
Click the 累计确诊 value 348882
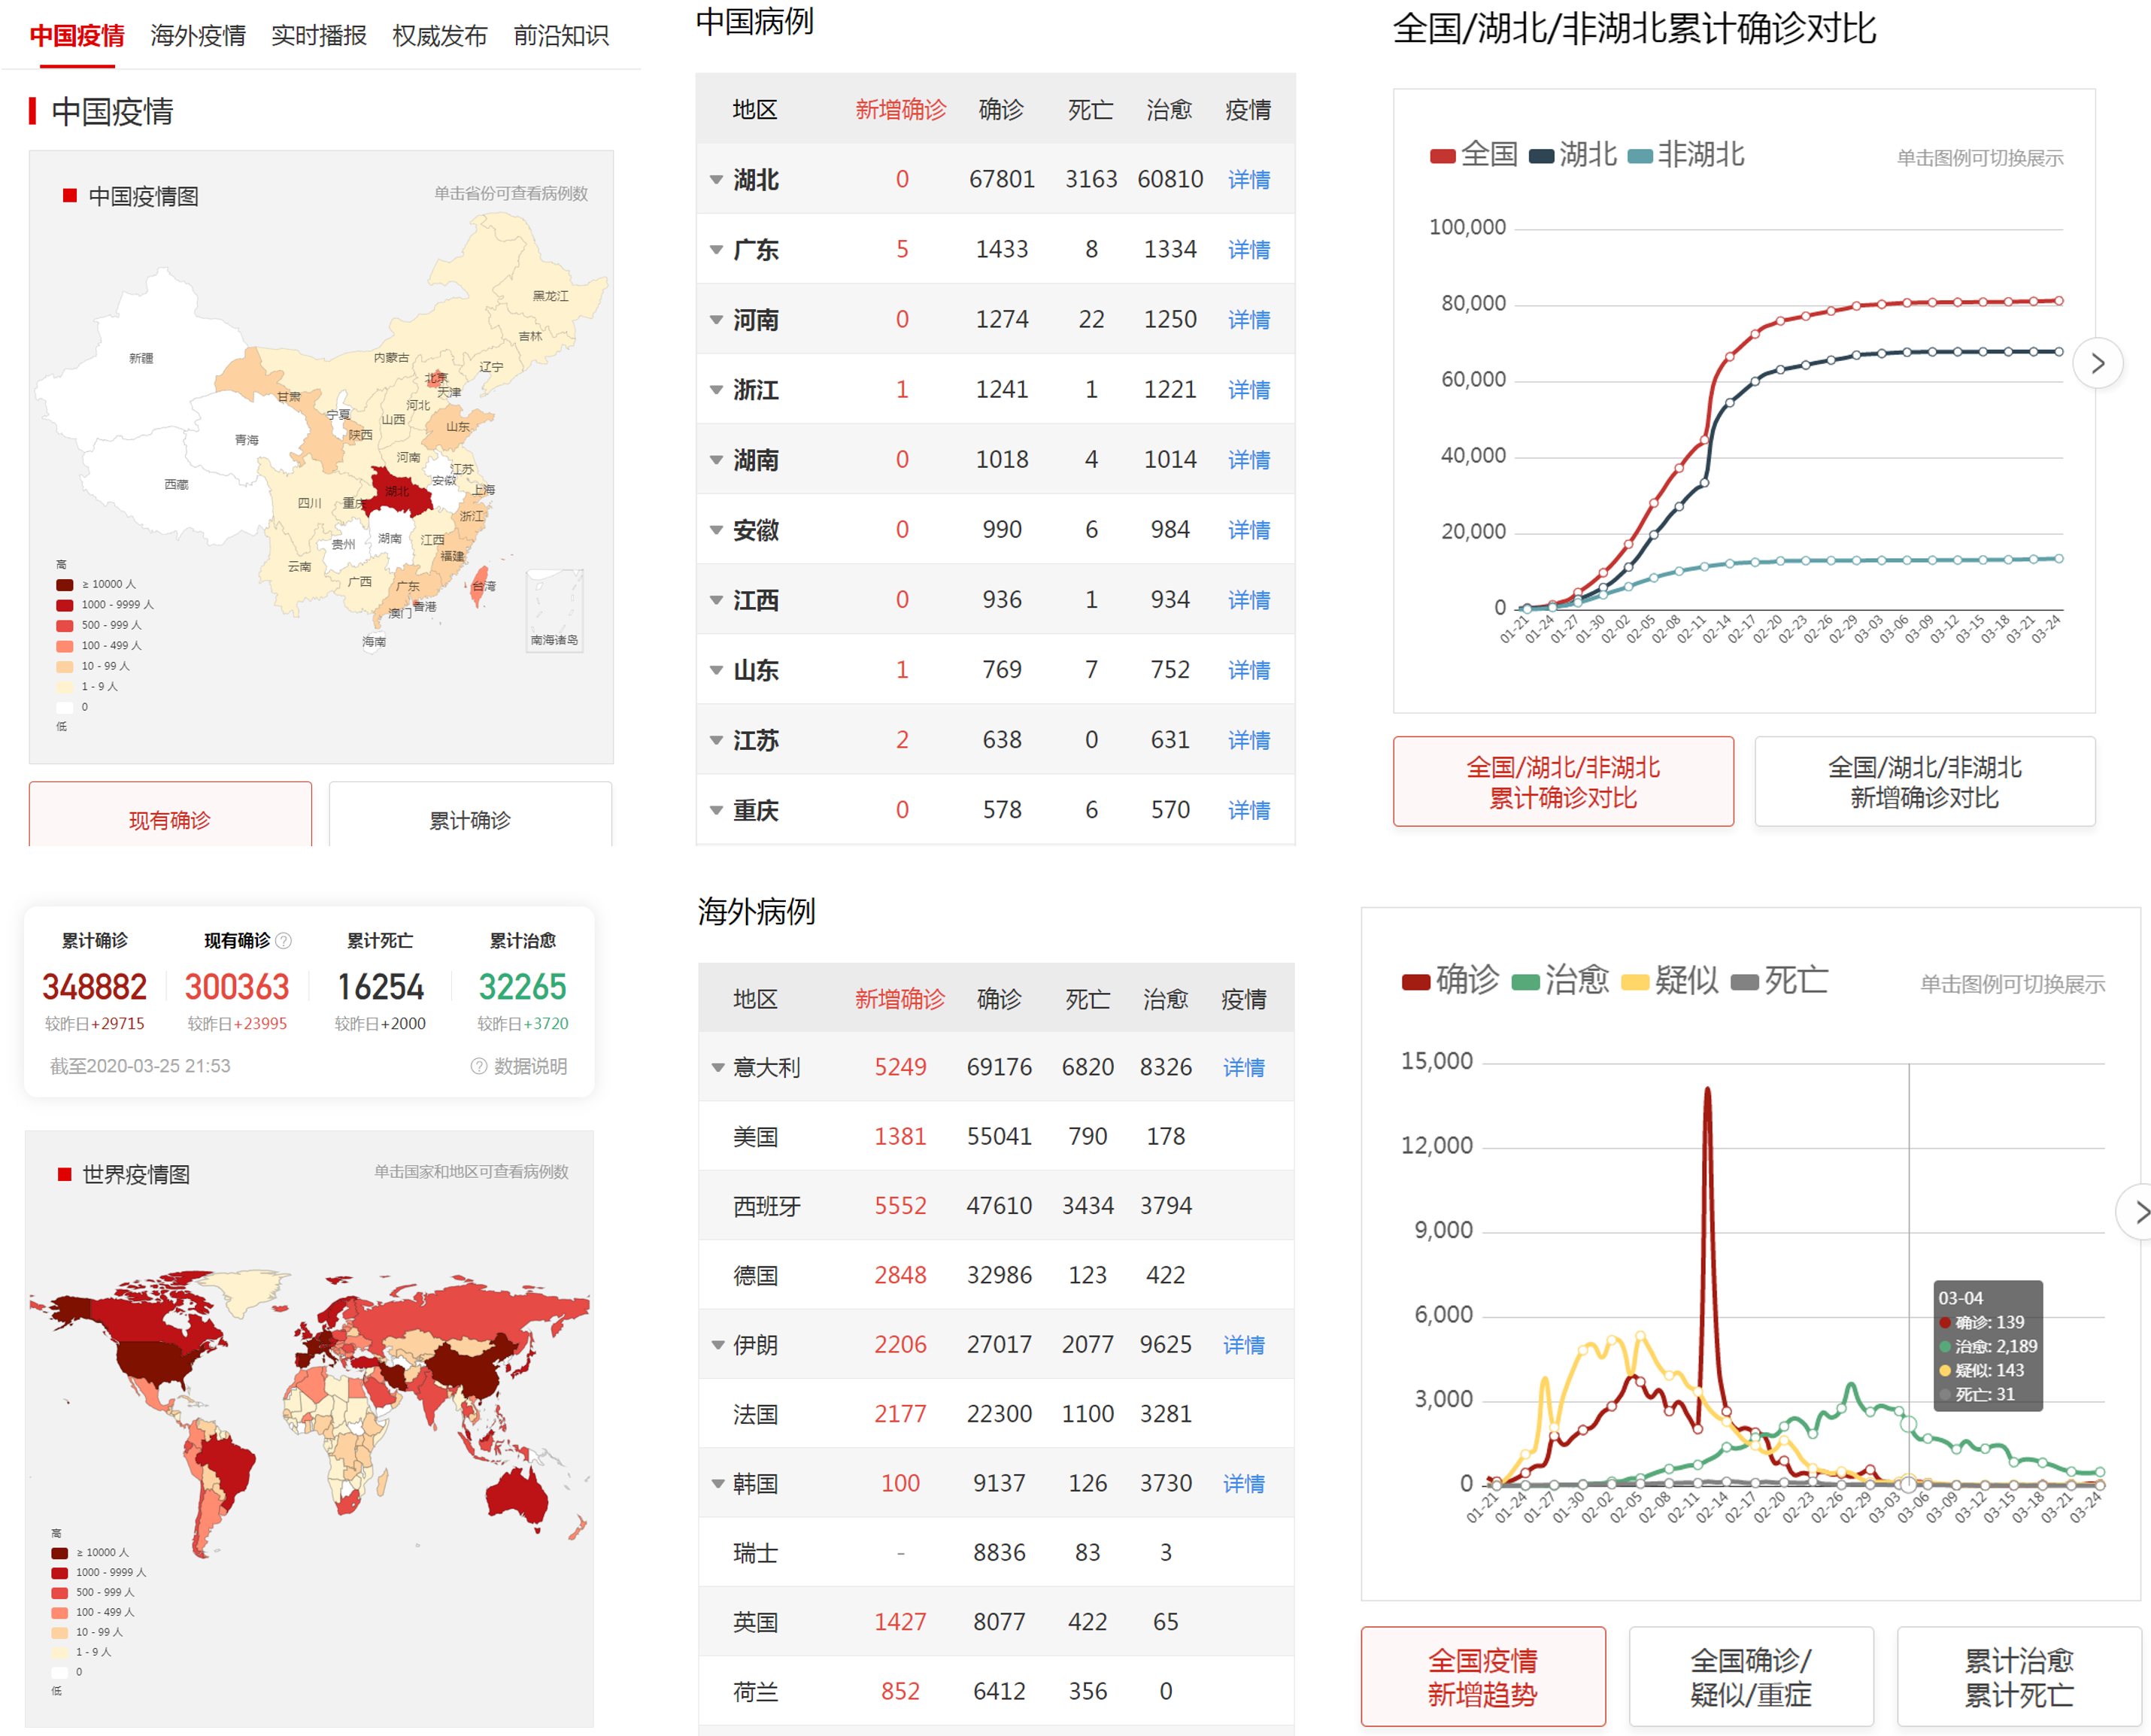pos(94,987)
